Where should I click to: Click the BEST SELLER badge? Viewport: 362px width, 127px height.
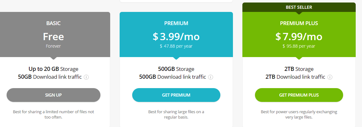[x=299, y=7]
